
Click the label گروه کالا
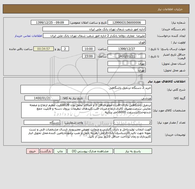179,98
